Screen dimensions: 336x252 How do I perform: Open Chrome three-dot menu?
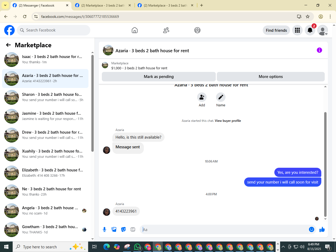pyautogui.click(x=330, y=17)
